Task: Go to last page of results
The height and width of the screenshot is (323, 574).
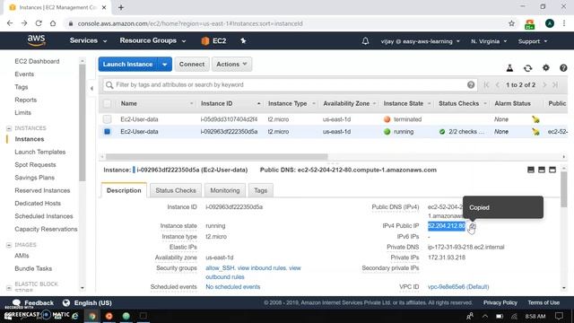Action: point(555,85)
